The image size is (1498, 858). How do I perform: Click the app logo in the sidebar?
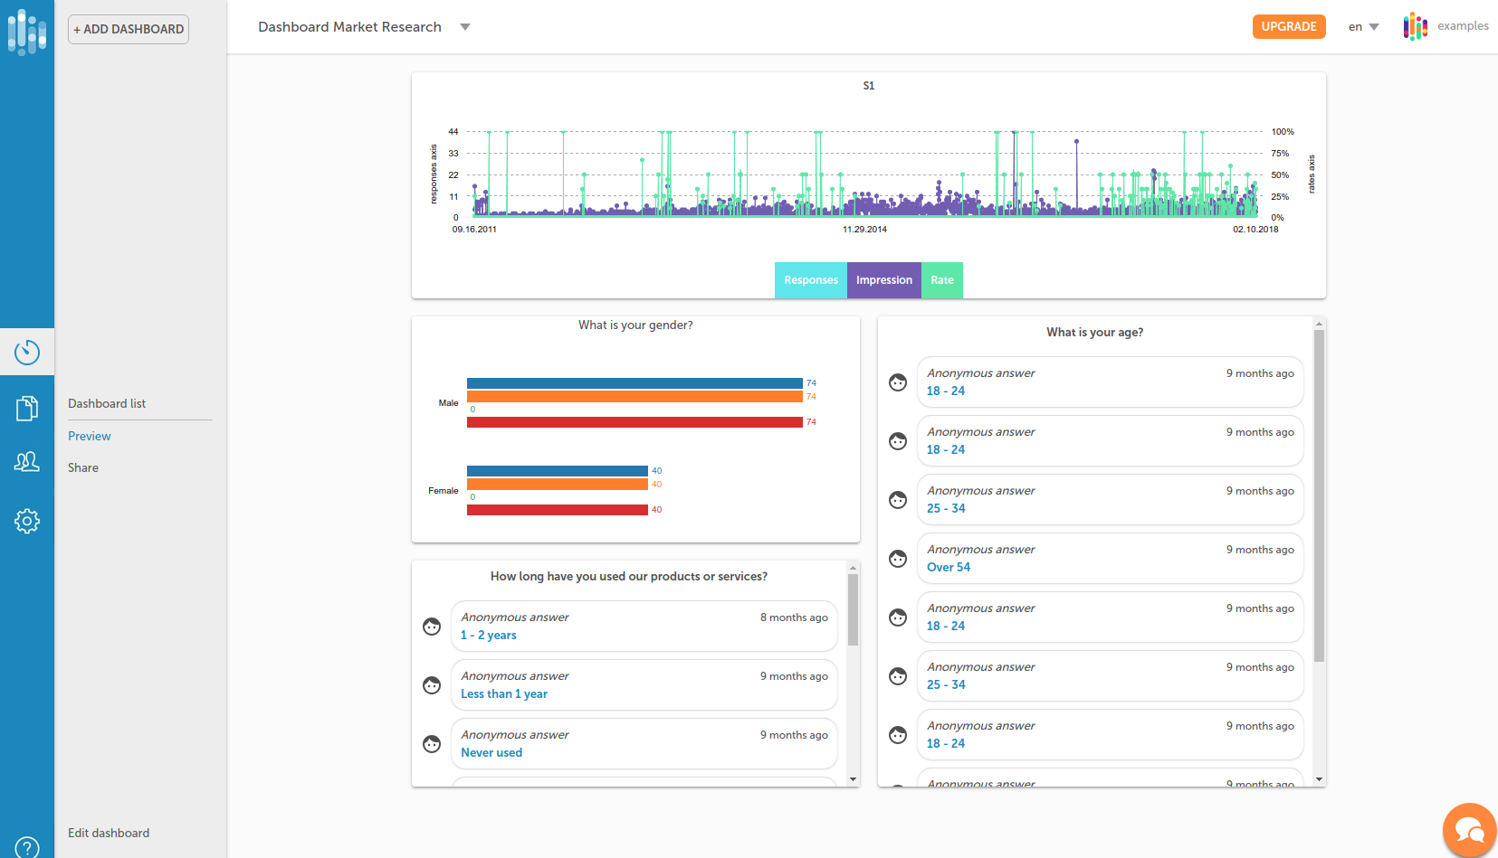[27, 32]
